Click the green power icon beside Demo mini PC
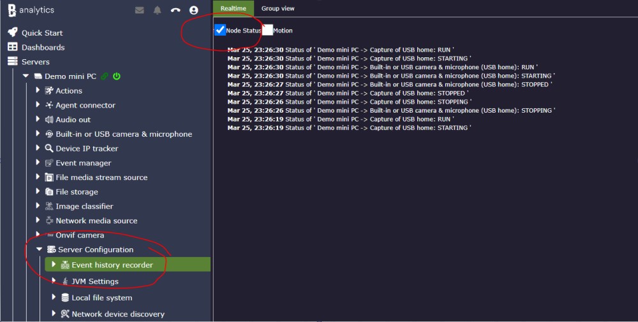The height and width of the screenshot is (322, 638). (117, 76)
